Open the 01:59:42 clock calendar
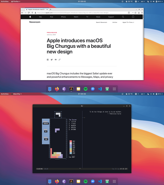164x185 pixels. [82, 2]
